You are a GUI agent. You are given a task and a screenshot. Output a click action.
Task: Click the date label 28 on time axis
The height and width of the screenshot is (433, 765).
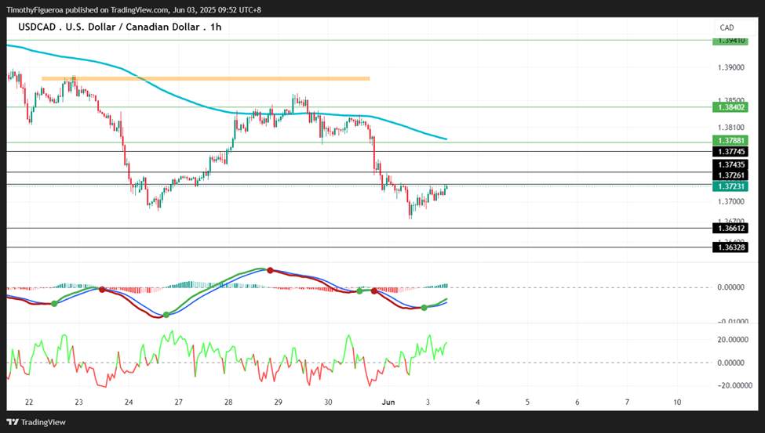click(228, 402)
